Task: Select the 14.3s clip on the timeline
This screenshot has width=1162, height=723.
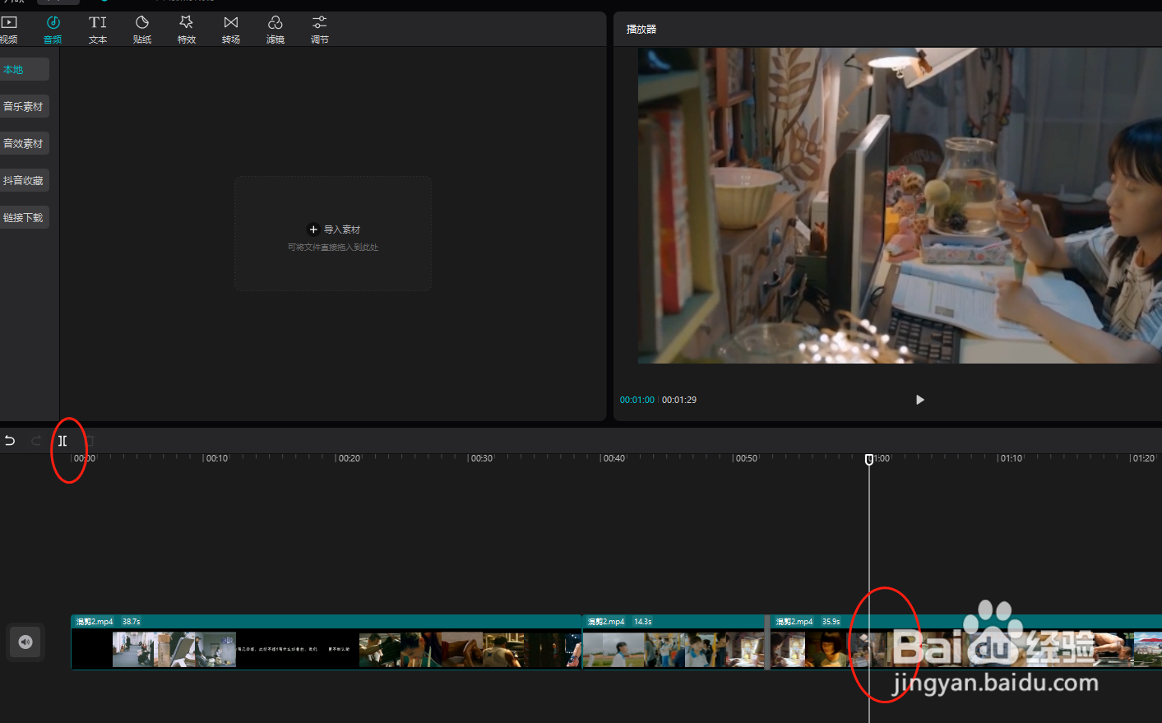Action: (674, 642)
